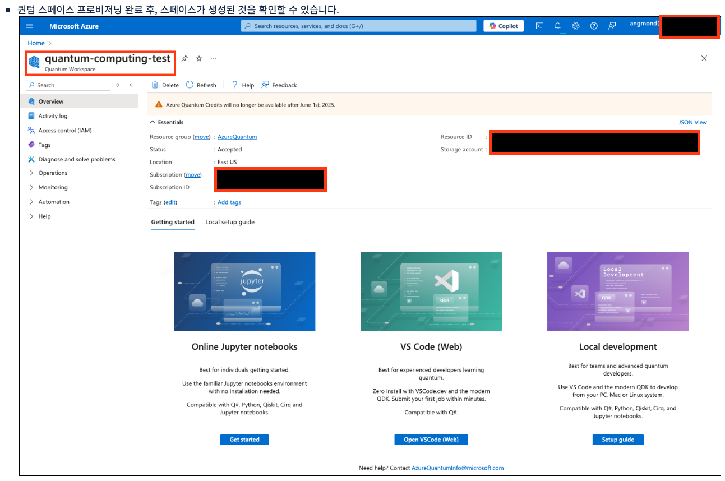Open the AzureQuantum resource group link
This screenshot has width=725, height=481.
[x=237, y=137]
